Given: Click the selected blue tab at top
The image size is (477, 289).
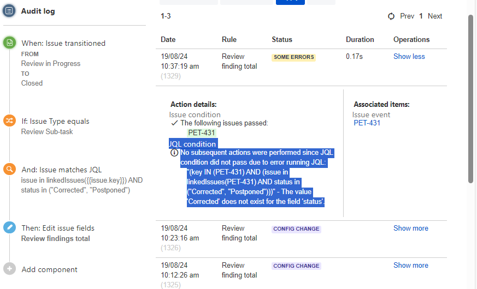Looking at the screenshot, I should pyautogui.click(x=290, y=2).
